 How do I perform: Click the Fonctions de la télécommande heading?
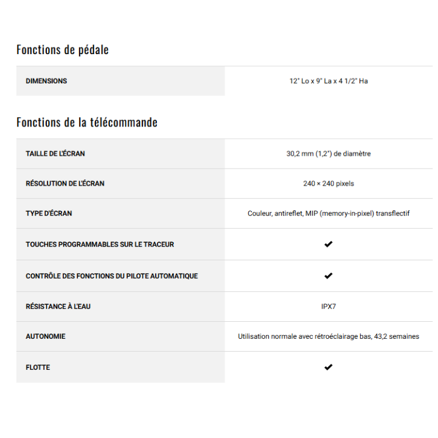tap(87, 122)
